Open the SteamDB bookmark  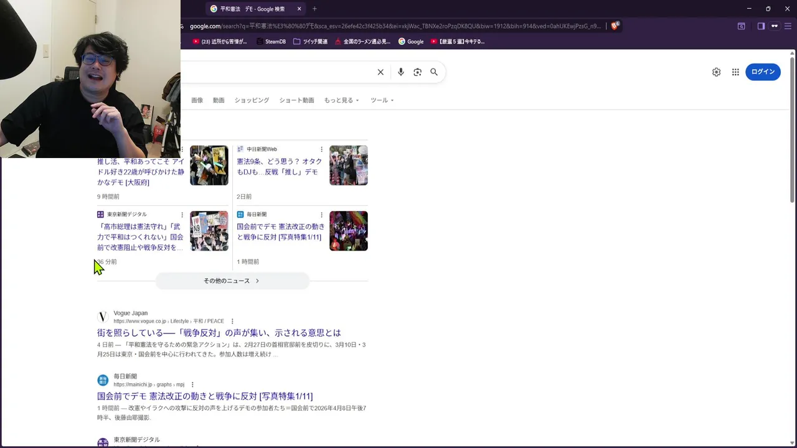coord(271,42)
